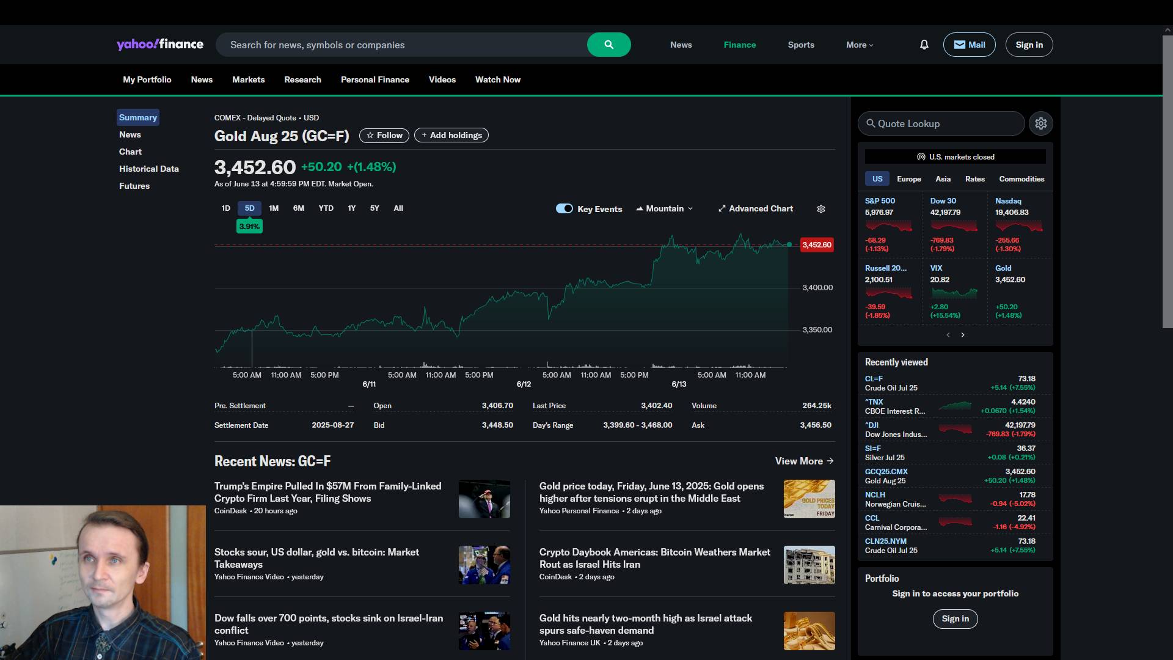Select the YTD chart range

pyautogui.click(x=326, y=208)
